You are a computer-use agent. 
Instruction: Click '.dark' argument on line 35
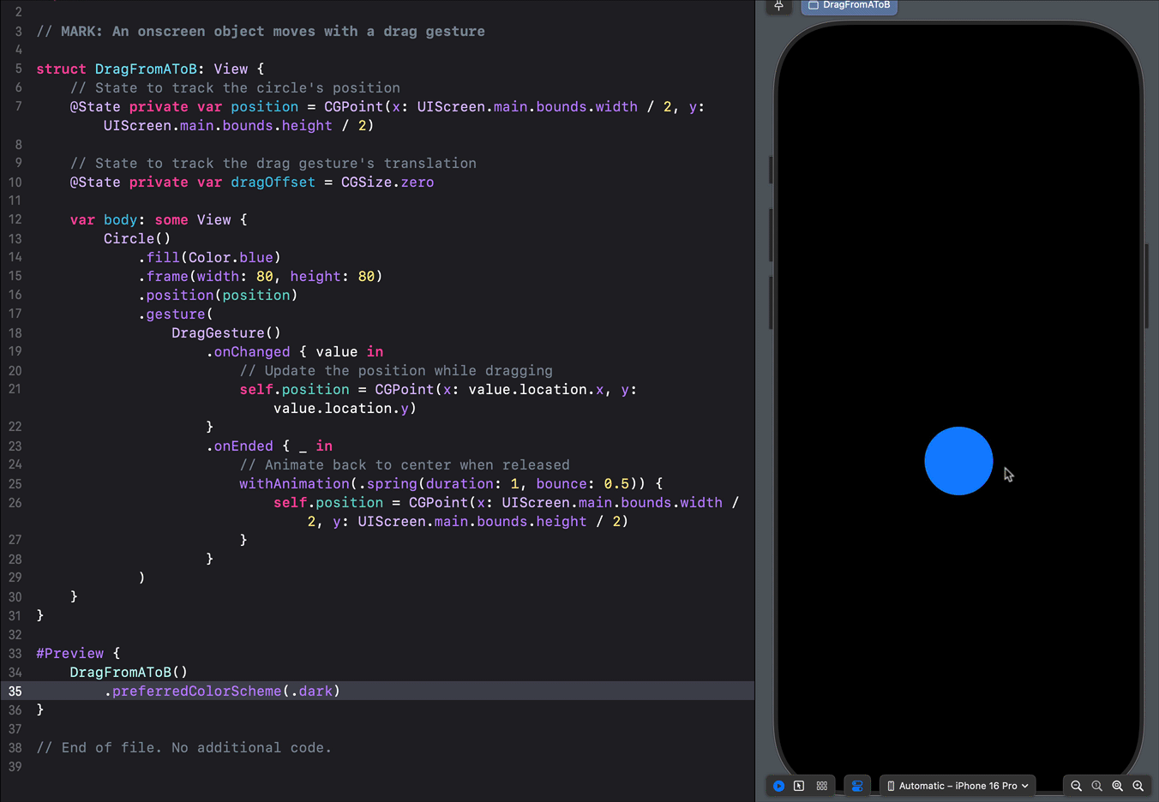[x=311, y=691]
